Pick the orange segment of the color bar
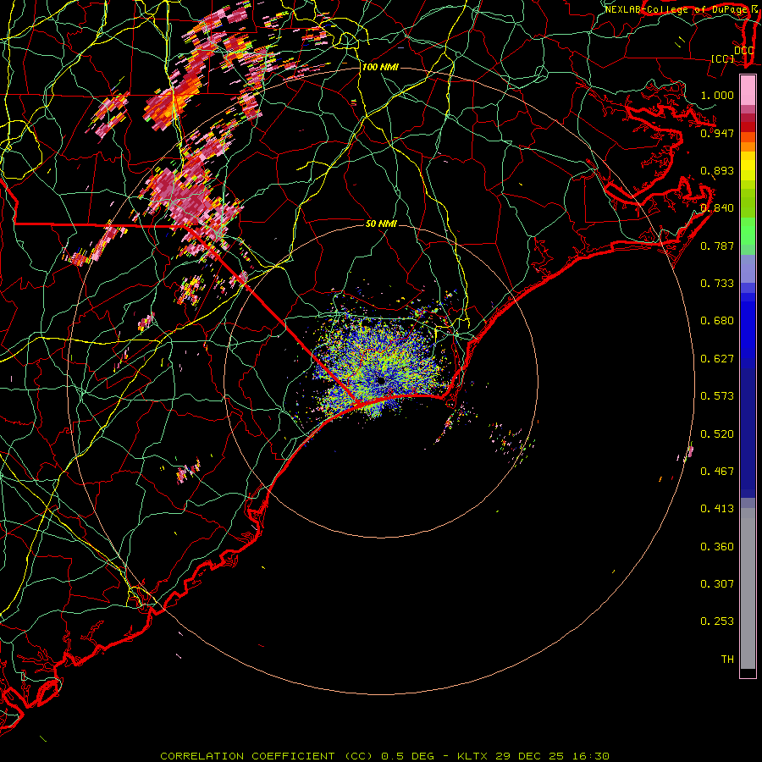 748,146
